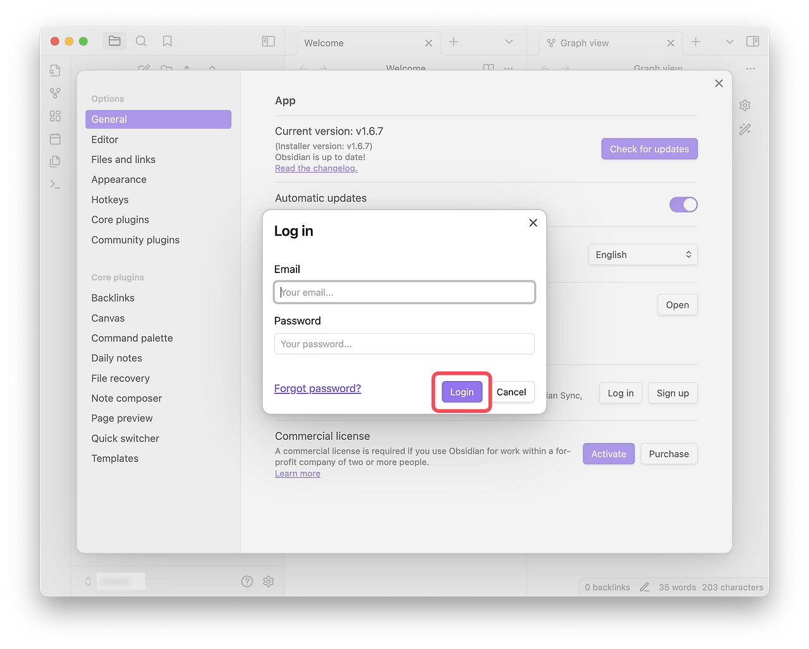The height and width of the screenshot is (649, 809).
Task: Open Community plugins settings
Action: click(158, 240)
